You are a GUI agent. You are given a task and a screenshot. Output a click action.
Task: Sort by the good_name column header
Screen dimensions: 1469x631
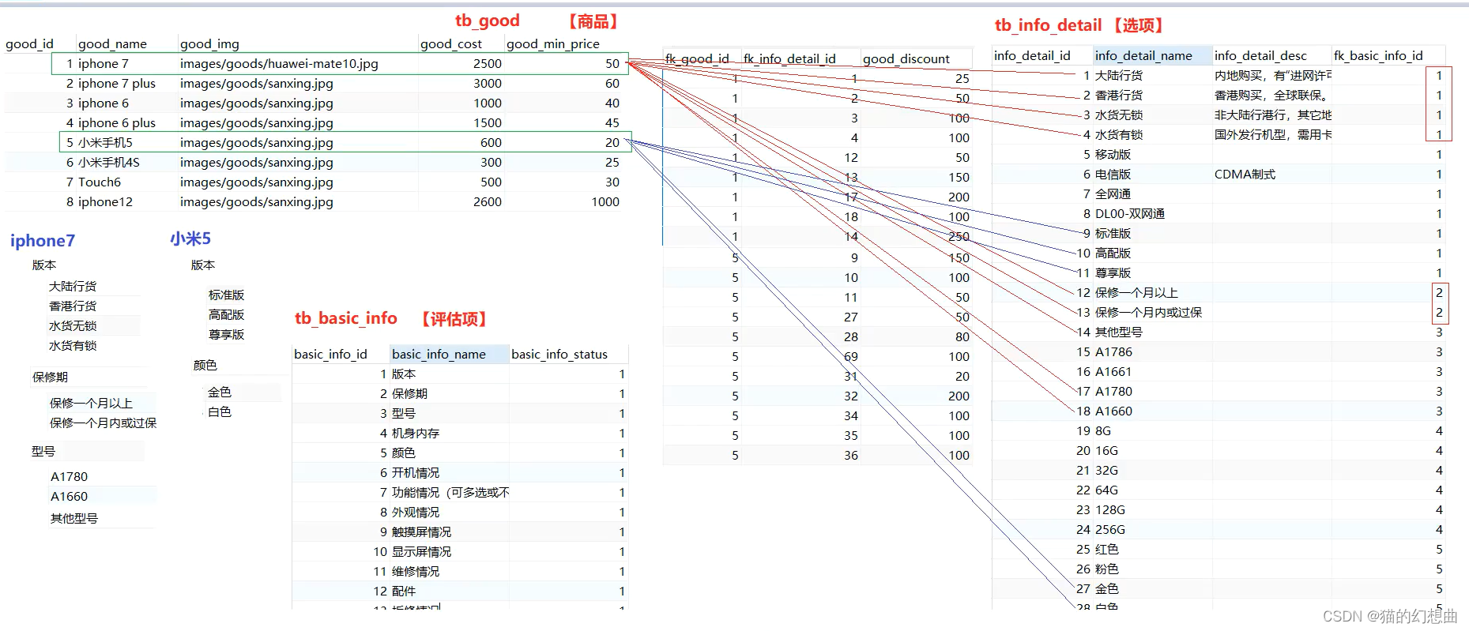point(112,44)
